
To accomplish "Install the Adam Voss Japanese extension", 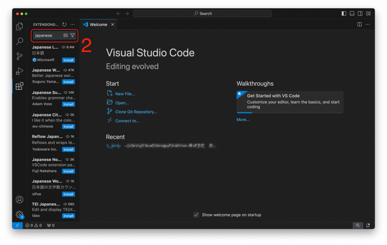I will (x=68, y=104).
